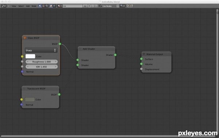Viewport: 219px width, 138px height.
Task: Click the vertical scrollbar on right edge
Action: (x=218, y=71)
